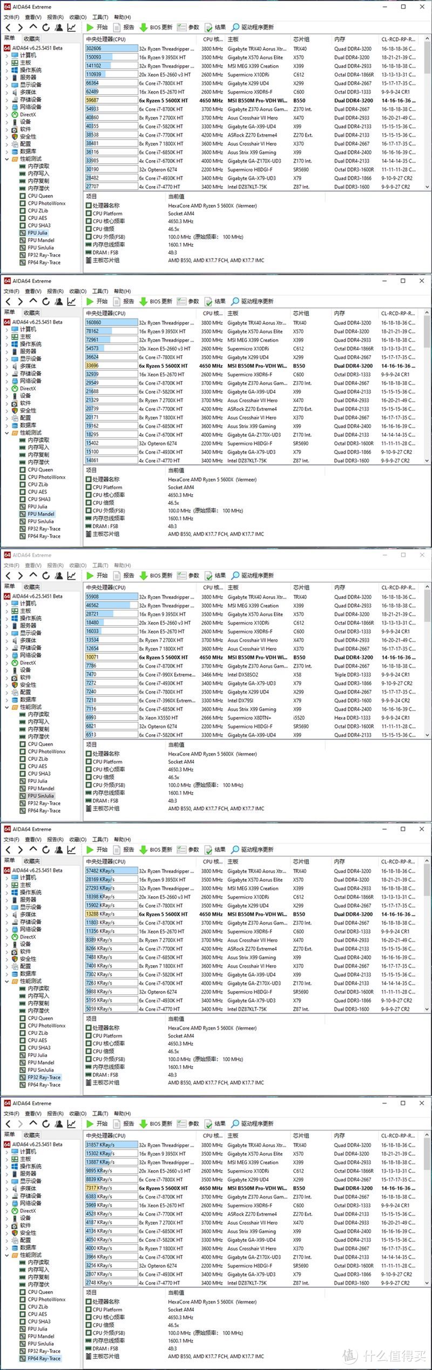
Task: Open 工具(T) menu in FP32 Ray-Trace window
Action: tap(100, 840)
